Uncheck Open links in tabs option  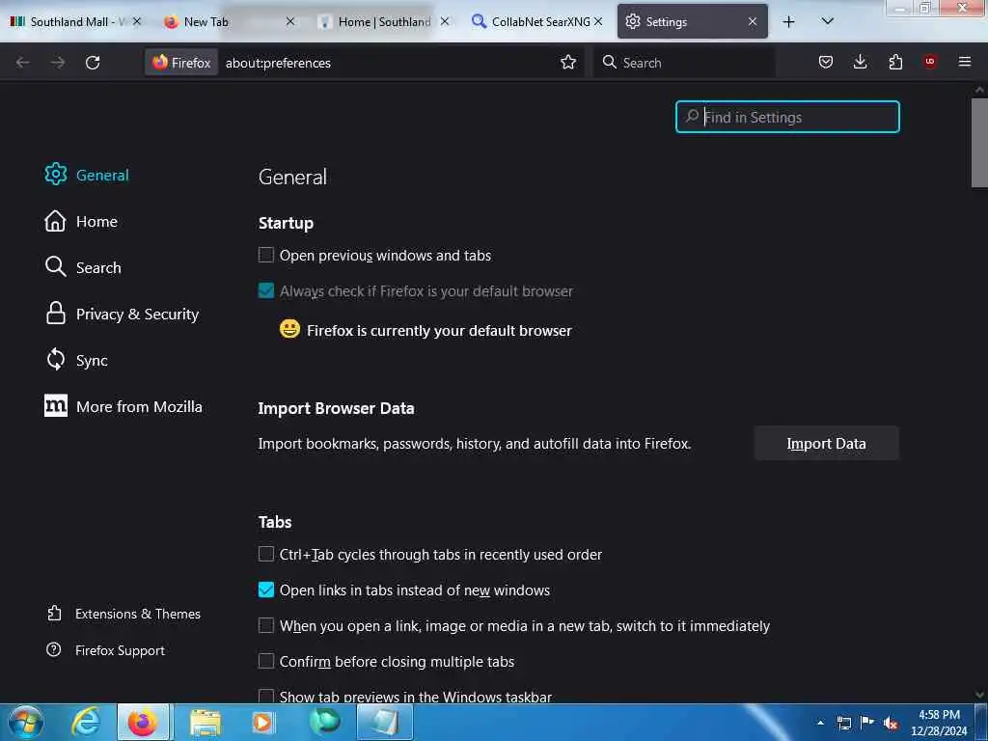click(x=266, y=590)
